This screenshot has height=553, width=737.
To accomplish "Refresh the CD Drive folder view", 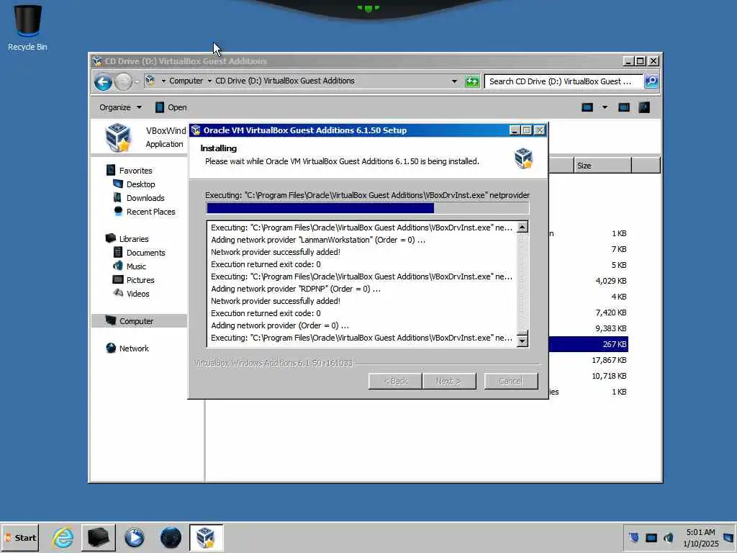I will coord(472,81).
